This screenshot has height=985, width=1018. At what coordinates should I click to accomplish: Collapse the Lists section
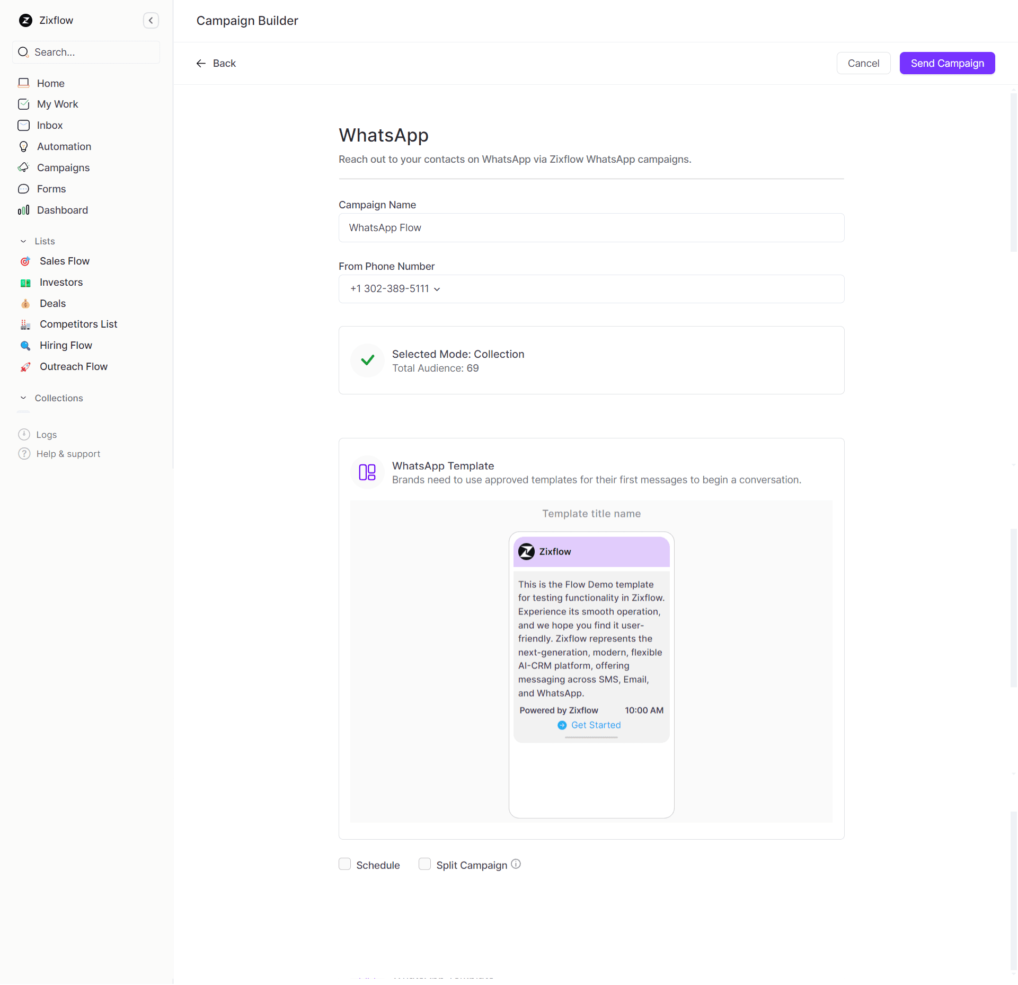(x=23, y=241)
